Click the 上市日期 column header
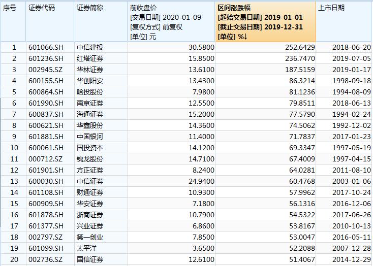Image resolution: width=373 pixels, height=266 pixels. point(344,22)
